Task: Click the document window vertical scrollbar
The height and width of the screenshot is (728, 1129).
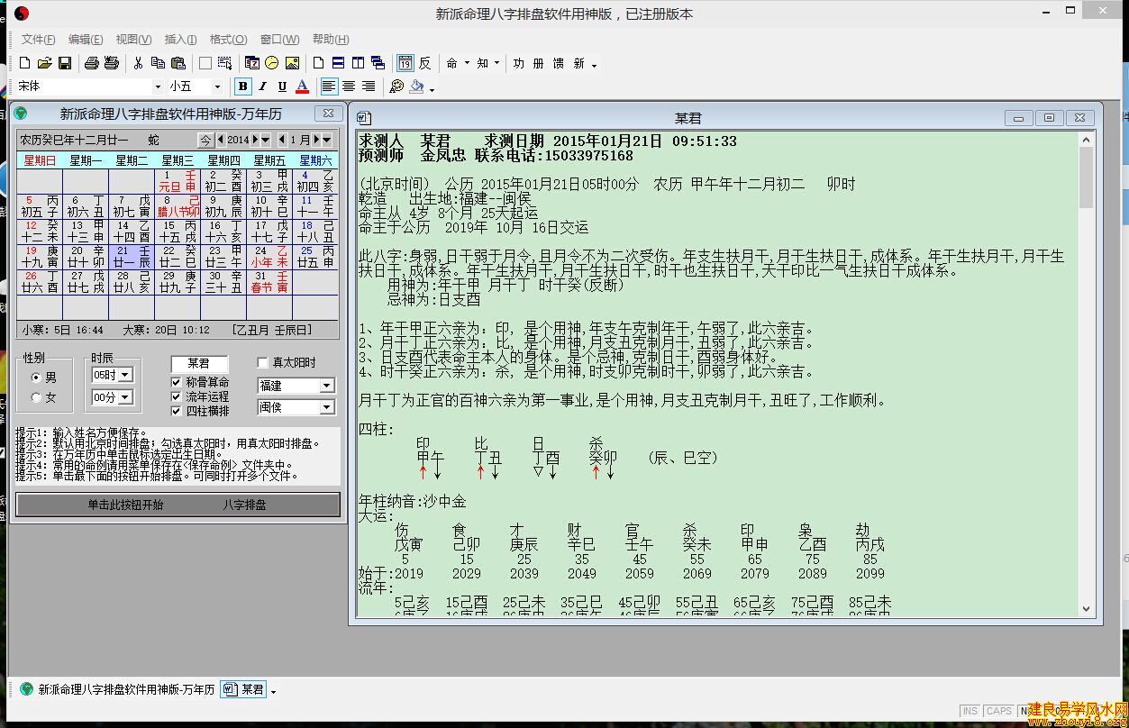Action: click(x=1085, y=374)
